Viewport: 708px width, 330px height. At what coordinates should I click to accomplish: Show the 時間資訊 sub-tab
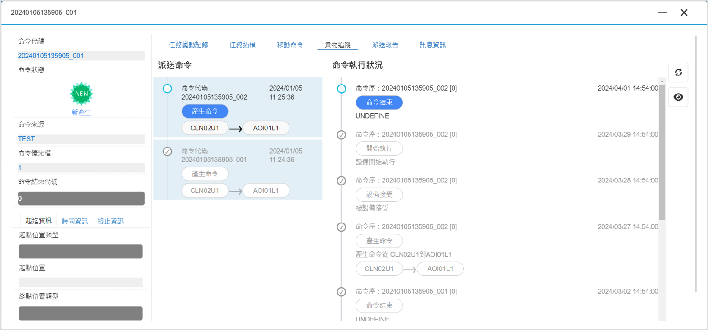point(75,221)
